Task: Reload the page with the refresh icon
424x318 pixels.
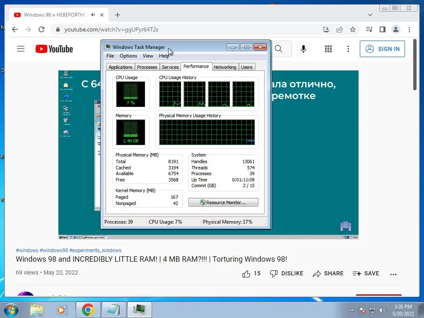Action: (x=41, y=29)
